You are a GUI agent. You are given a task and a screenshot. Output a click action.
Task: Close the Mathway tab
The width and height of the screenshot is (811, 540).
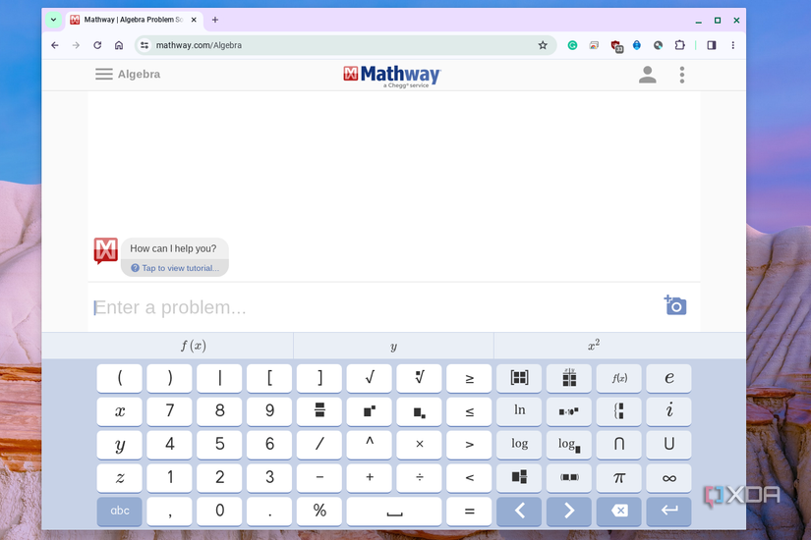point(194,20)
